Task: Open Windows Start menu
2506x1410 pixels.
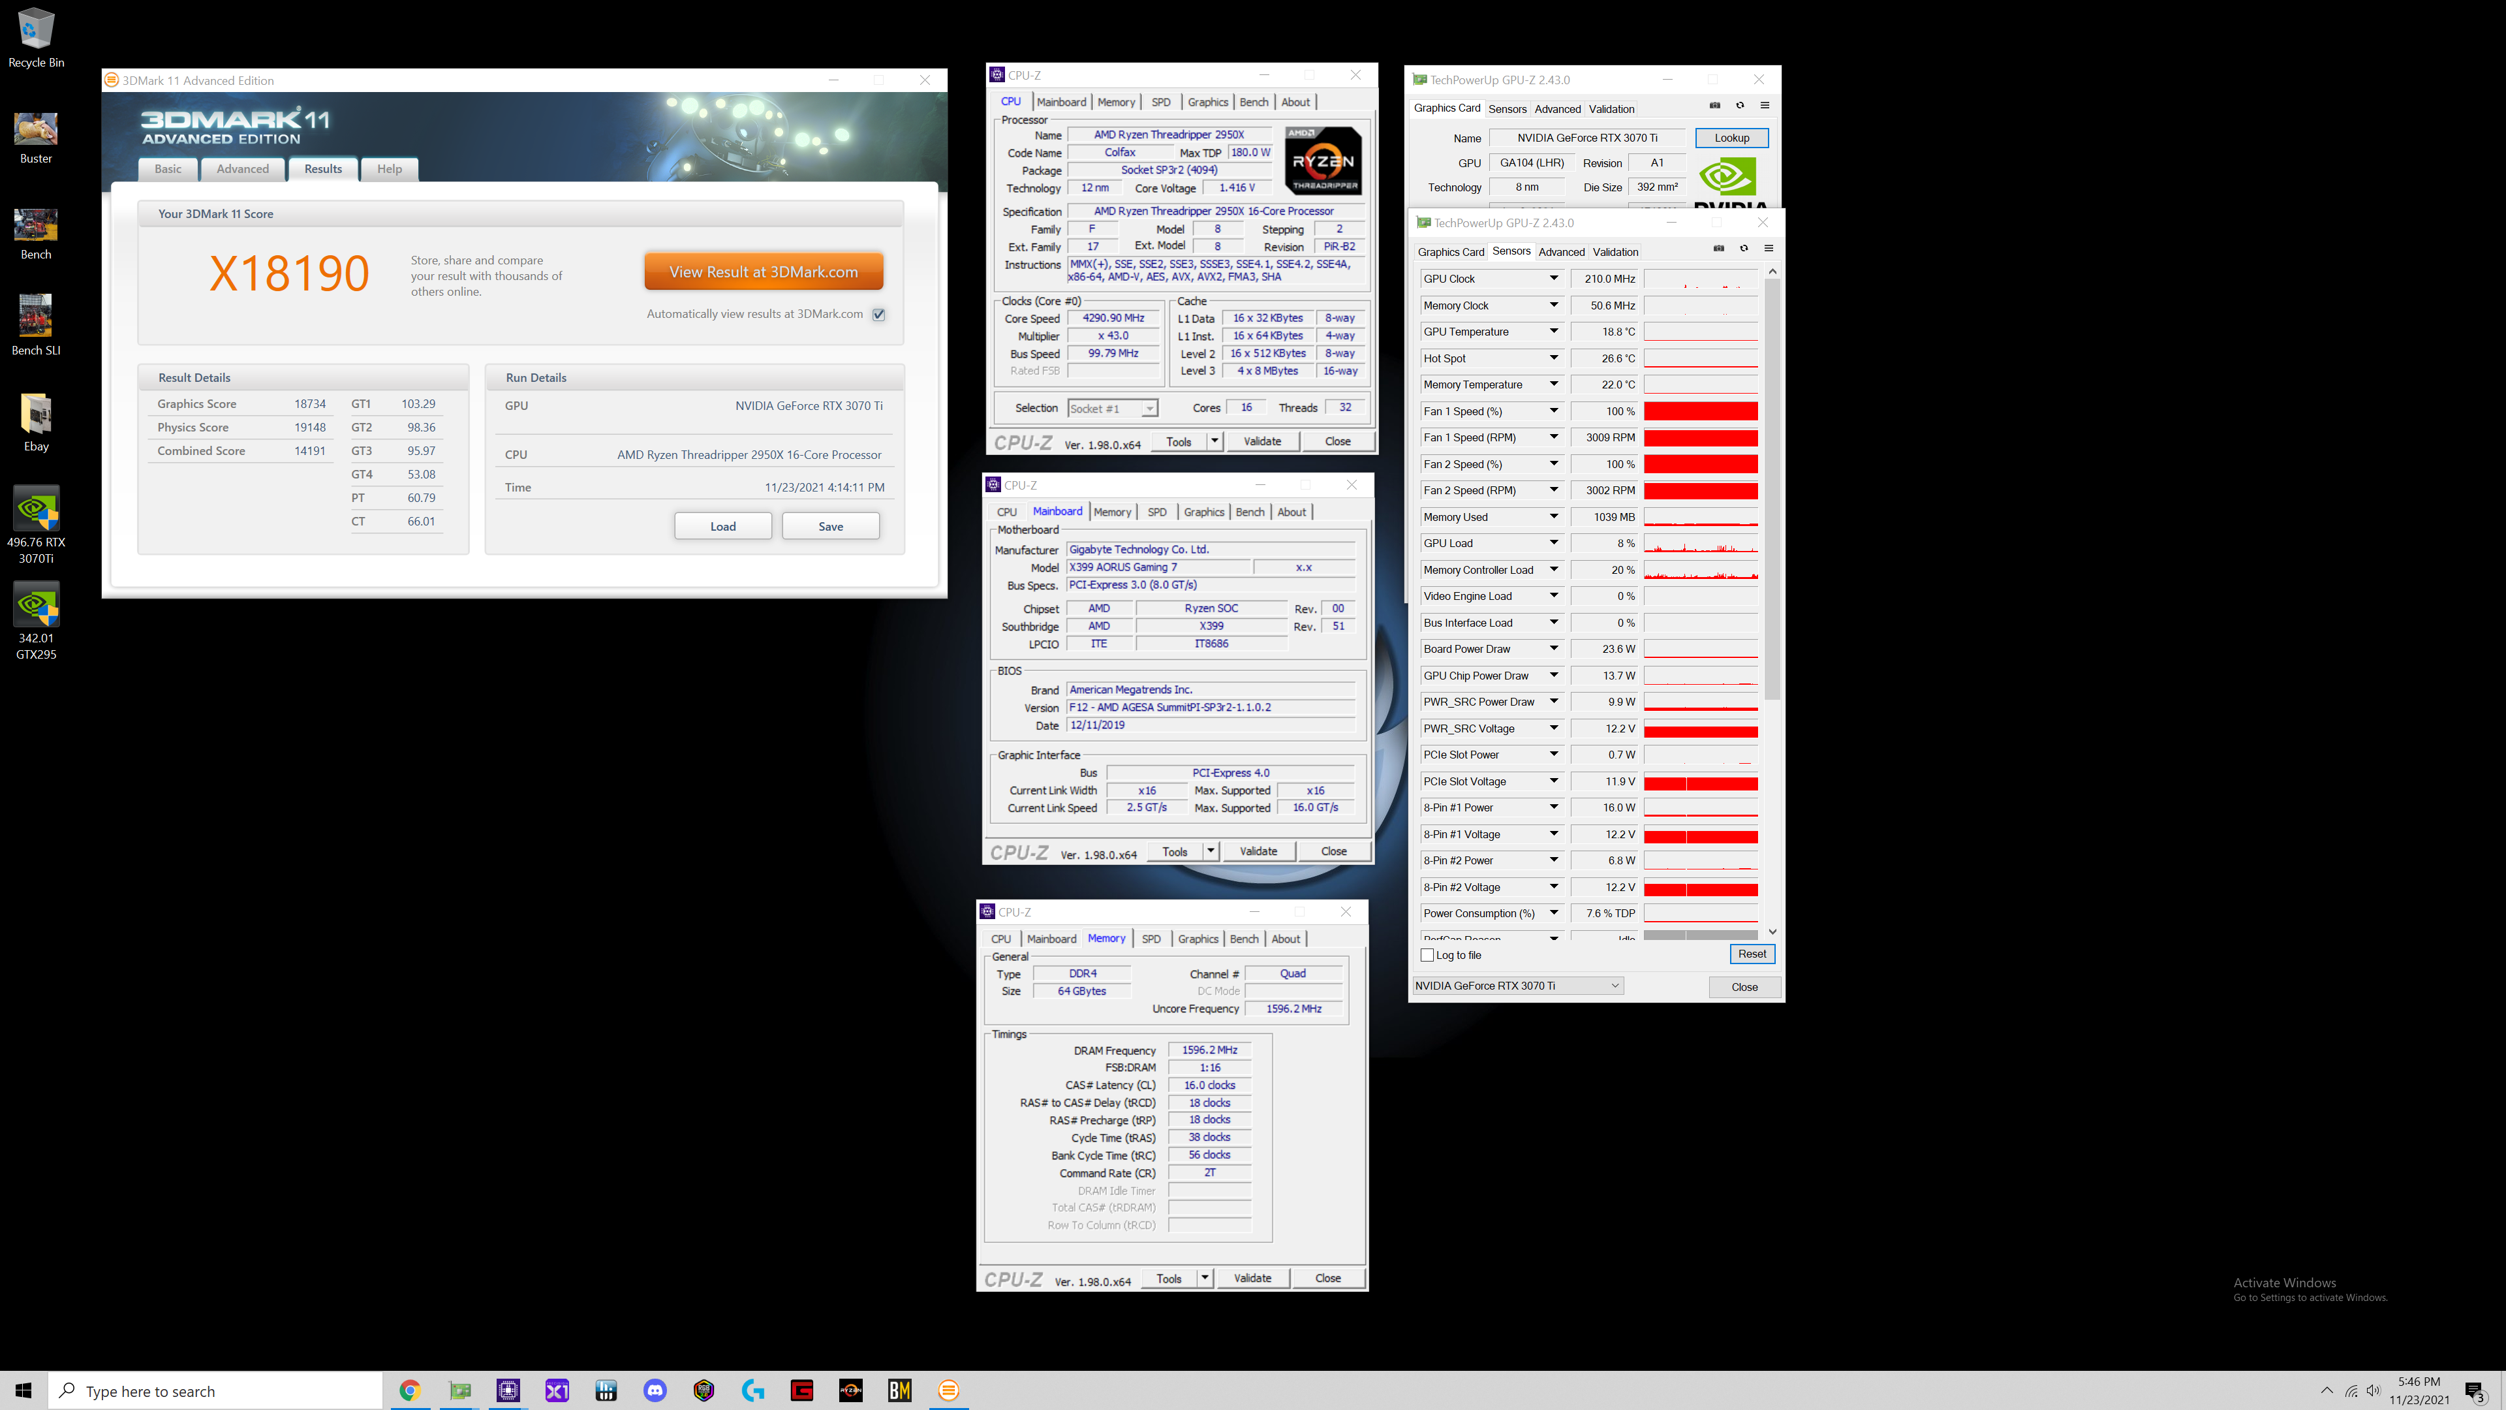Action: pos(23,1390)
